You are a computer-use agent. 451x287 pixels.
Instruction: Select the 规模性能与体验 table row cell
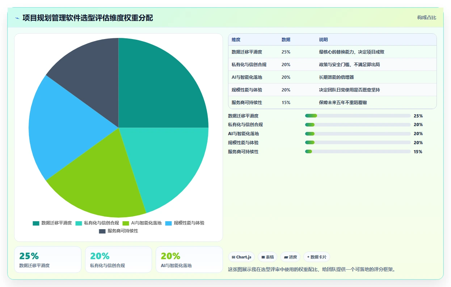247,90
